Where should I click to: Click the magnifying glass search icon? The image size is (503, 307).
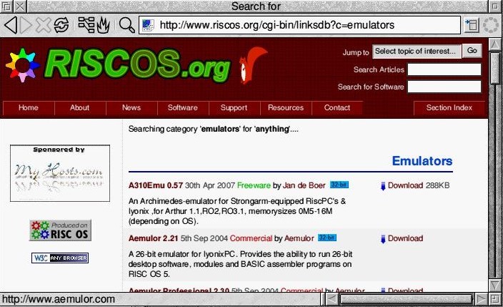pyautogui.click(x=127, y=25)
